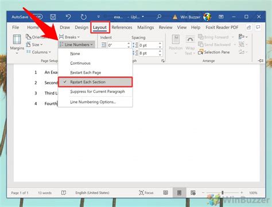Switch to the Draw tab

[65, 28]
